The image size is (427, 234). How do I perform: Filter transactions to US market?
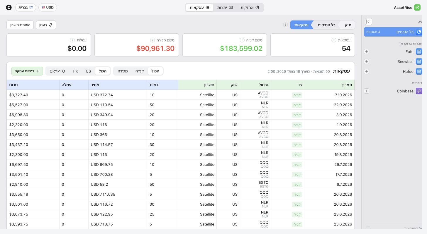pyautogui.click(x=88, y=71)
